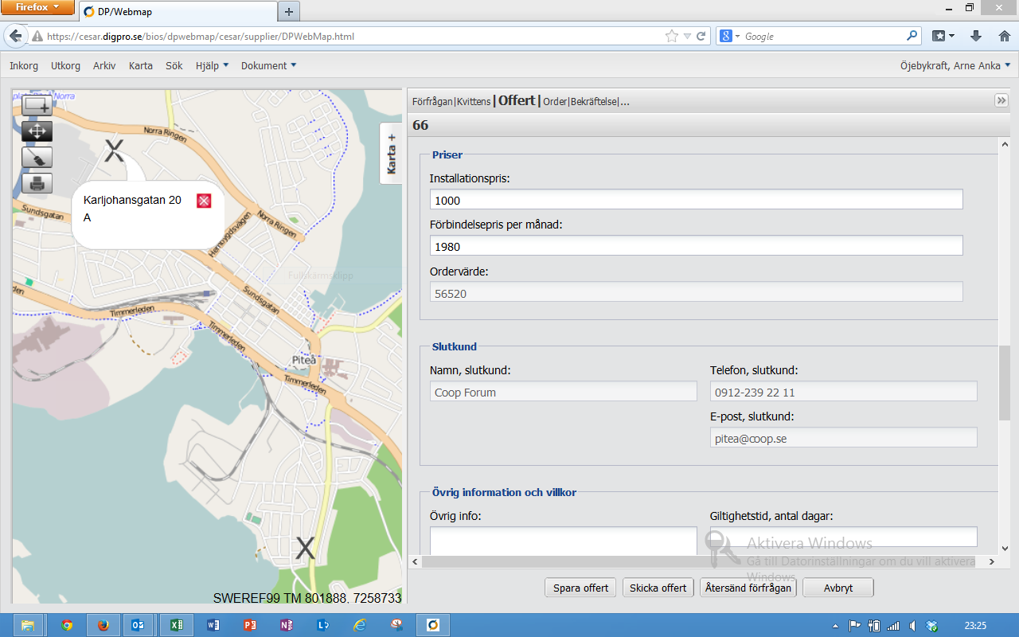Click the Telefon, slutkund field
The width and height of the screenshot is (1019, 637).
click(843, 392)
